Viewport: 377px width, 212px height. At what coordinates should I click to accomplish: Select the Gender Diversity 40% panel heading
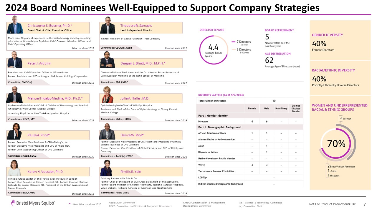(x=327, y=35)
